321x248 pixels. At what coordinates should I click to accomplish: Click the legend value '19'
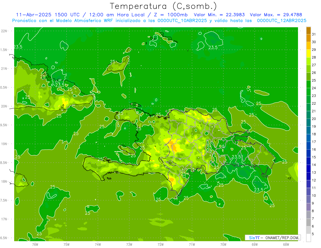click(314, 126)
